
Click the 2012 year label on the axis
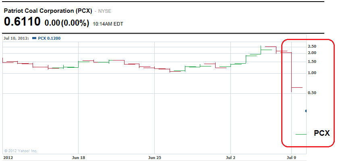point(8,157)
